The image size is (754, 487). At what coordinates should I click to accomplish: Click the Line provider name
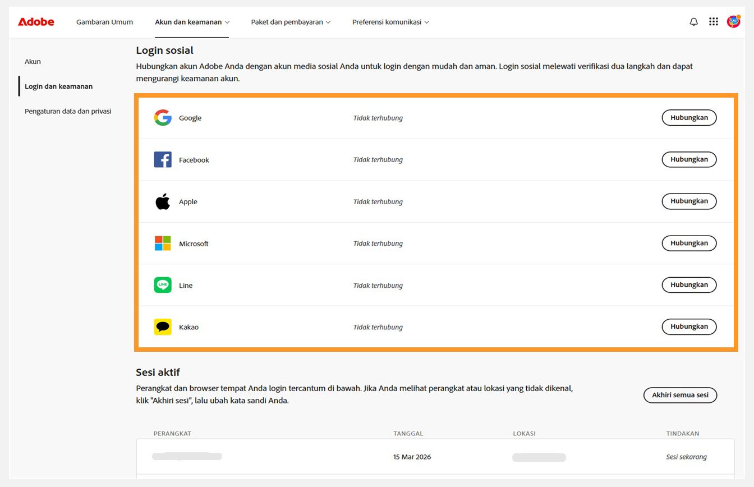186,286
